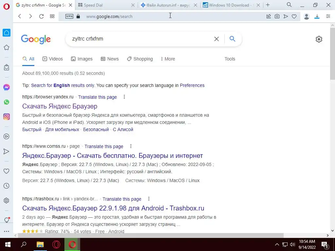Image resolution: width=335 pixels, height=251 pixels.
Task: Select the All results tab
Action: (28, 59)
